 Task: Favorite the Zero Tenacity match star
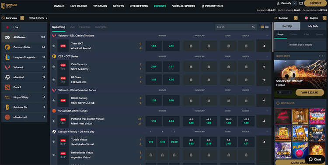[x=54, y=67]
